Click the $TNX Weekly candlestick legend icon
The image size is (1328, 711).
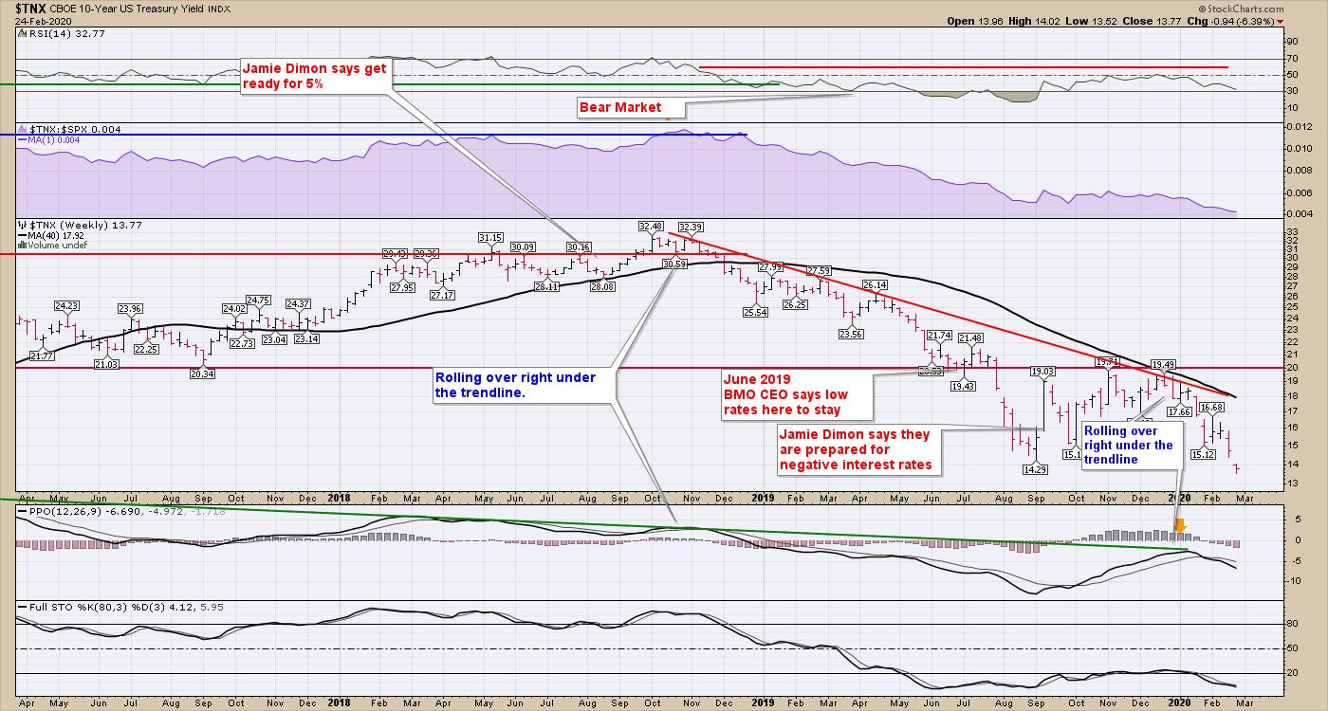click(x=23, y=227)
